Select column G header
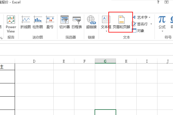 tap(105, 61)
